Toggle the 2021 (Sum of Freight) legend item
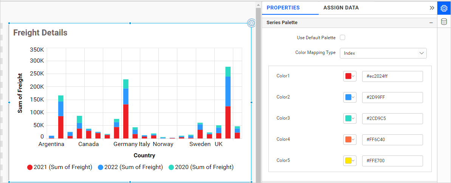Screen dimensions: 451x183 (x=59, y=167)
